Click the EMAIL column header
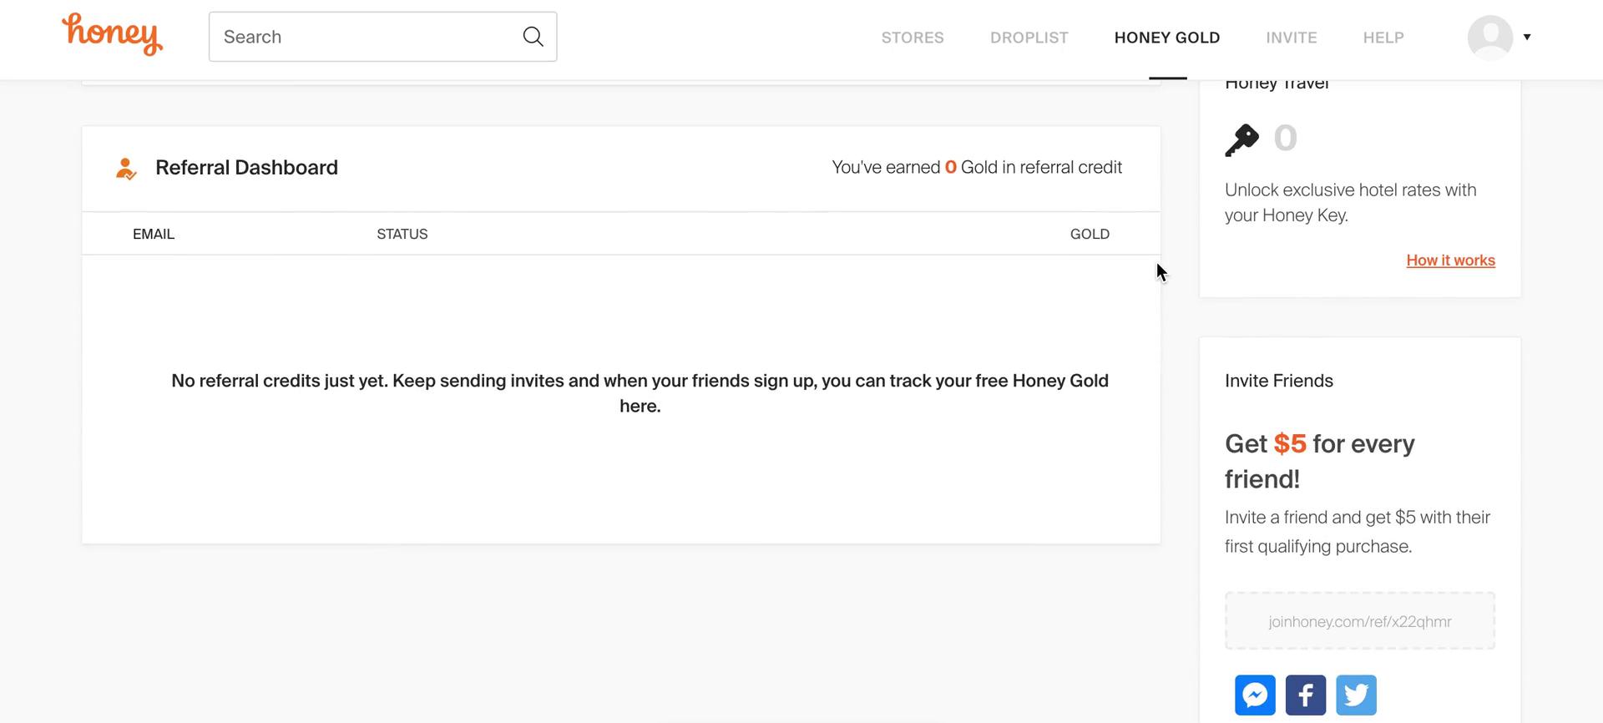Image resolution: width=1603 pixels, height=723 pixels. (154, 234)
